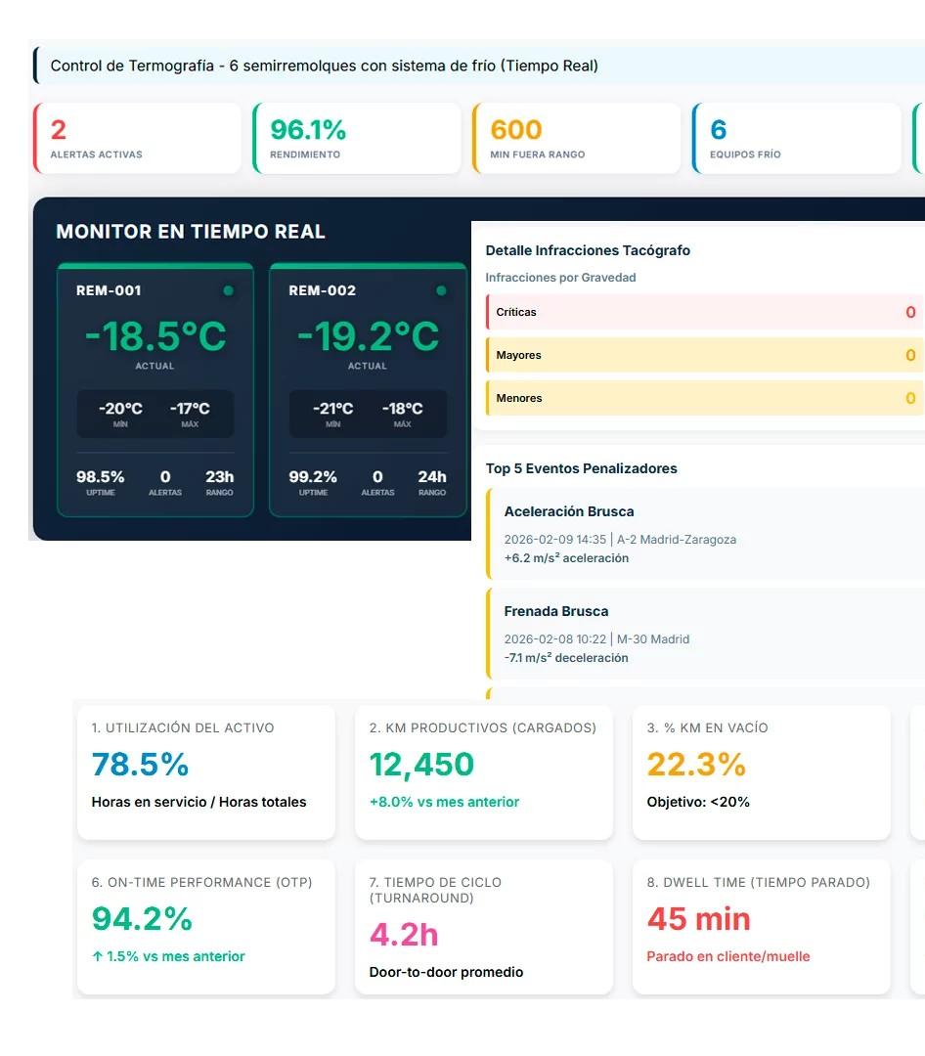
Task: Click the Parado en cliente/muelle text
Action: click(728, 956)
